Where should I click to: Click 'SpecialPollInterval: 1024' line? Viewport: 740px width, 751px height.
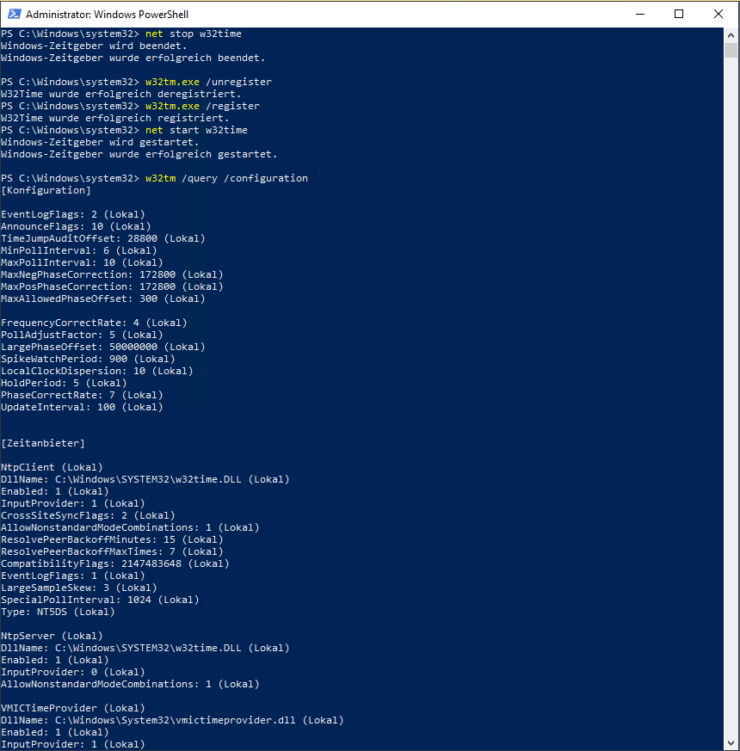coord(100,600)
